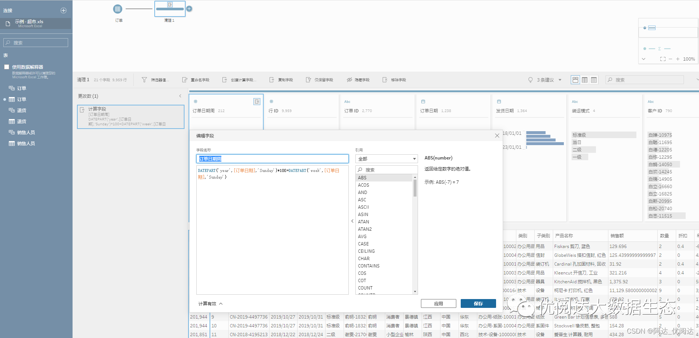Switch to data grid view icon
This screenshot has width=699, height=338.
[x=584, y=80]
